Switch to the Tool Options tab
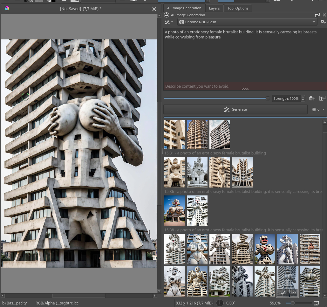Screen dimensions: 327x307 click(x=238, y=8)
